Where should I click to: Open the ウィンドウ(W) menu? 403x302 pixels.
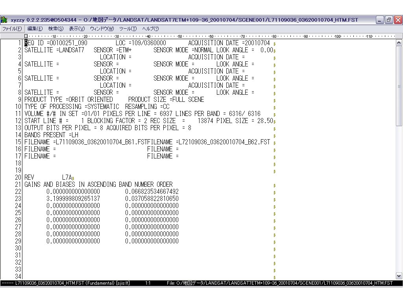point(102,29)
